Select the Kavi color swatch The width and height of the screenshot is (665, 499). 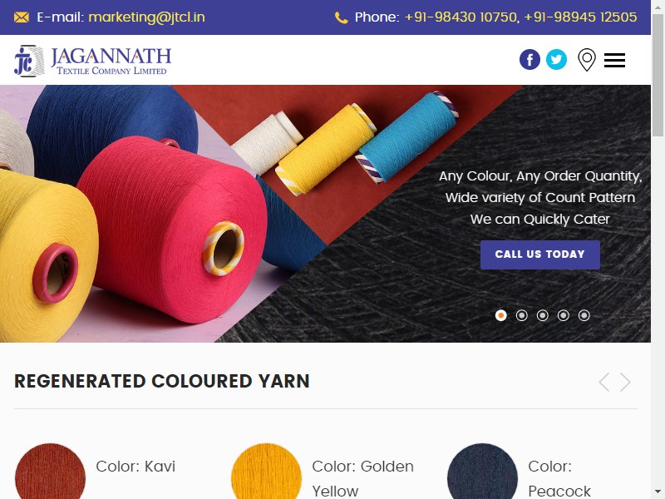coord(50,471)
